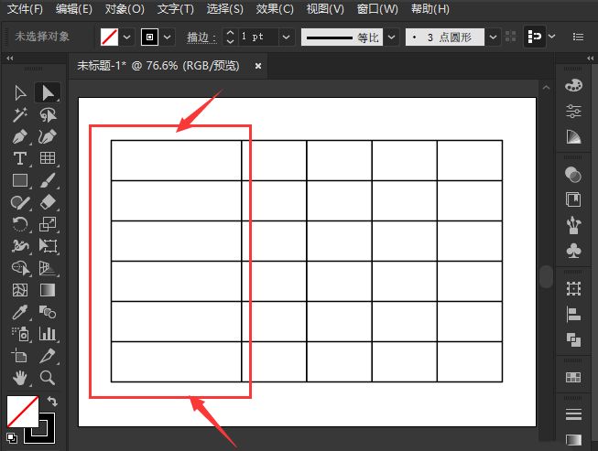The height and width of the screenshot is (451, 598).
Task: Open the 等比 stroke profile dropdown
Action: pyautogui.click(x=392, y=37)
